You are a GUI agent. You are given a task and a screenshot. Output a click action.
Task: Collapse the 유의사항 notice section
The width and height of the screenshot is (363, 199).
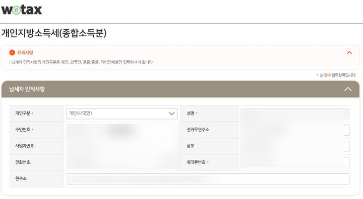[x=349, y=53]
